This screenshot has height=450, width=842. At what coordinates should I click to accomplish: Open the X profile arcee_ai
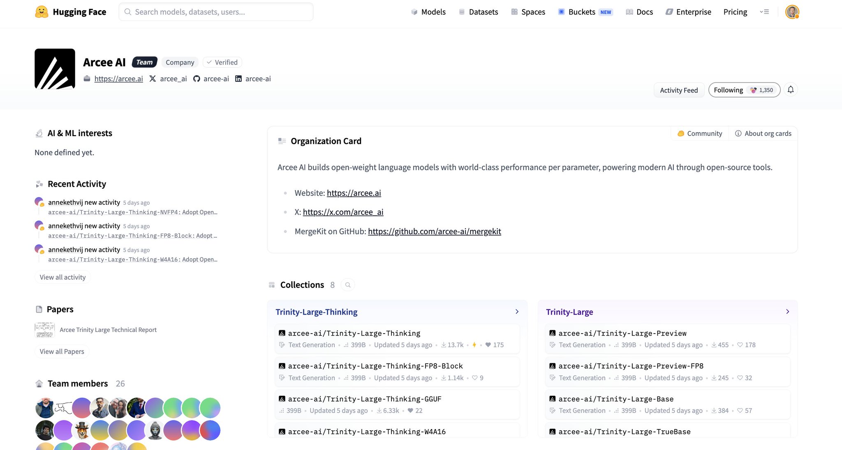pyautogui.click(x=168, y=79)
